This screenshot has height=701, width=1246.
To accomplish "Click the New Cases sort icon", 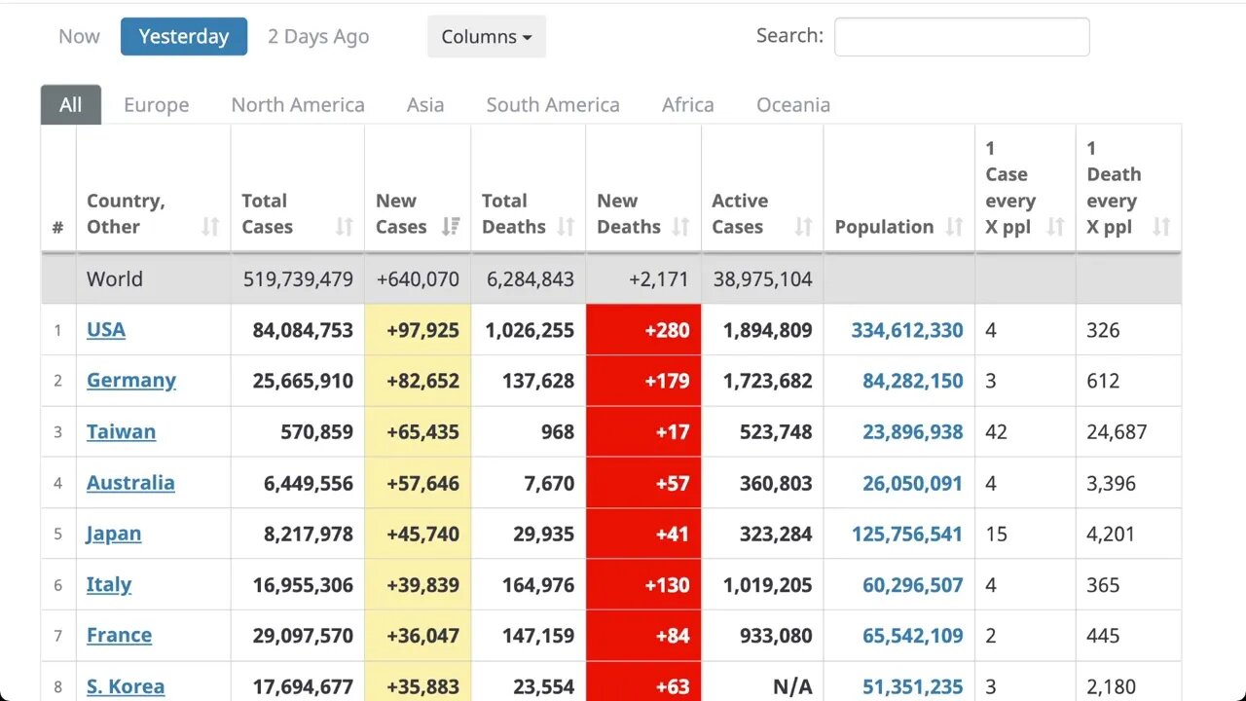I will tap(450, 227).
